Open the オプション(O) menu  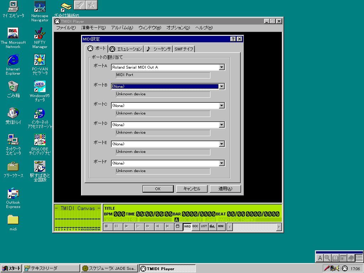click(178, 28)
